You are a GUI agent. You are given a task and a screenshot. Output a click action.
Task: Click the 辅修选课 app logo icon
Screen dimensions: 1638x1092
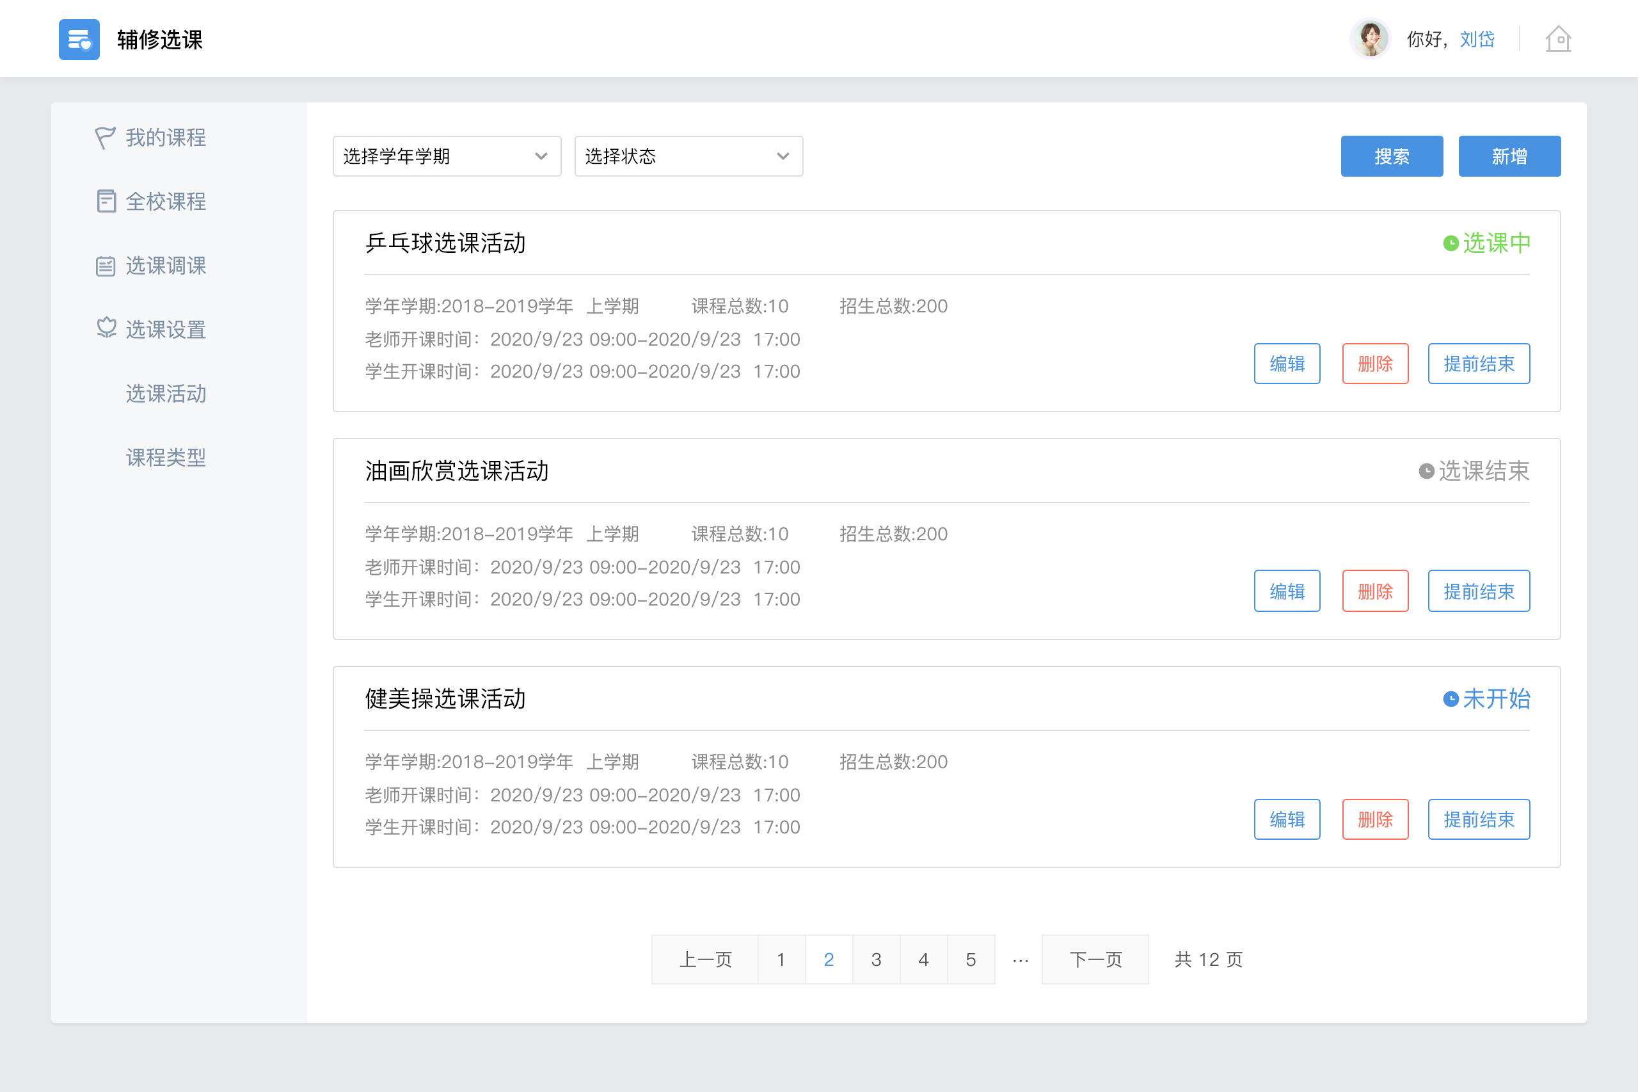coord(79,40)
